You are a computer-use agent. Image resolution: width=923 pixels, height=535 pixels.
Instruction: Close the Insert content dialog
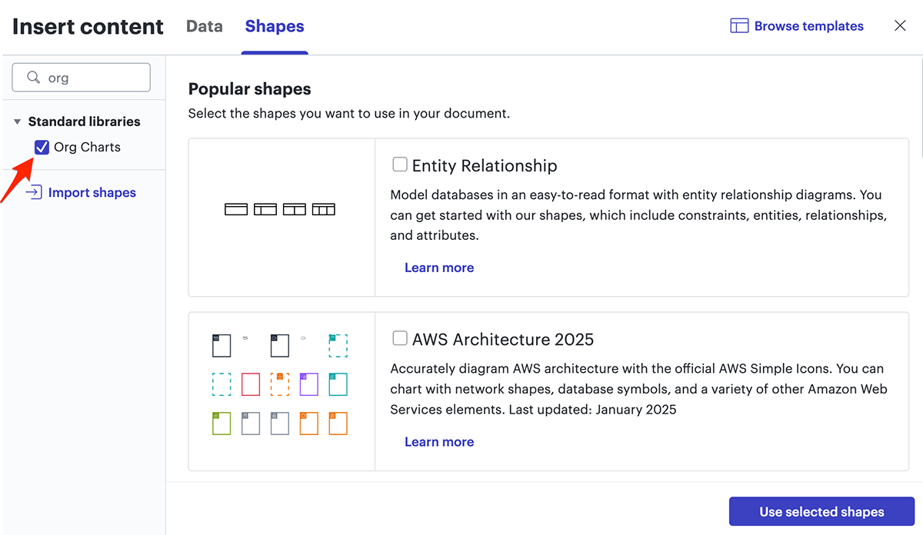900,26
